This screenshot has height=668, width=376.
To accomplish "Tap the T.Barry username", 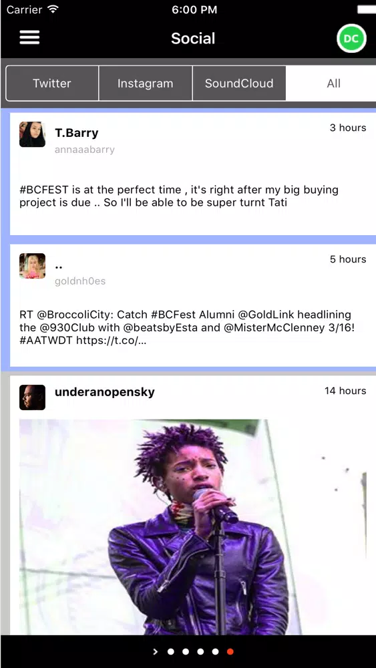I will [x=77, y=133].
